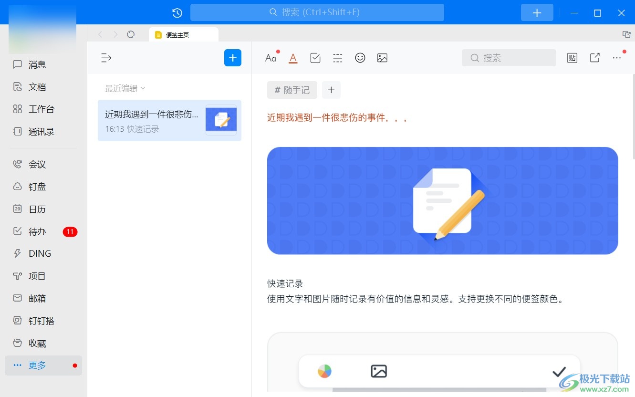
Task: Refresh the current page
Action: (x=131, y=34)
